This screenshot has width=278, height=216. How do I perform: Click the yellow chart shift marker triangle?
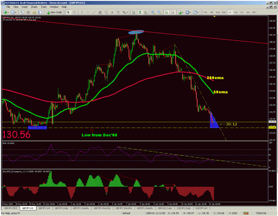tap(214, 16)
